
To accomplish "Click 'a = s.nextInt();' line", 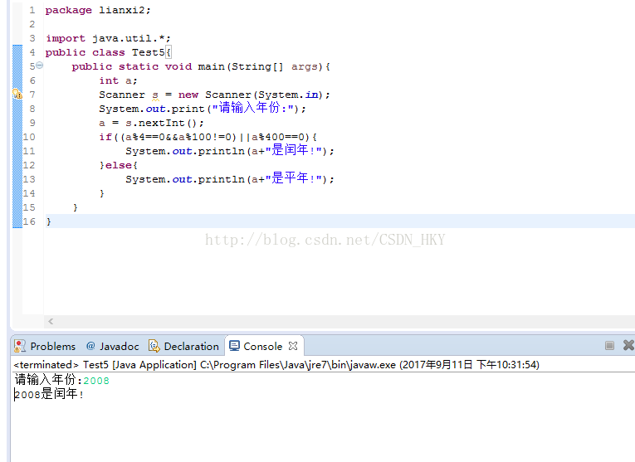I will 151,123.
